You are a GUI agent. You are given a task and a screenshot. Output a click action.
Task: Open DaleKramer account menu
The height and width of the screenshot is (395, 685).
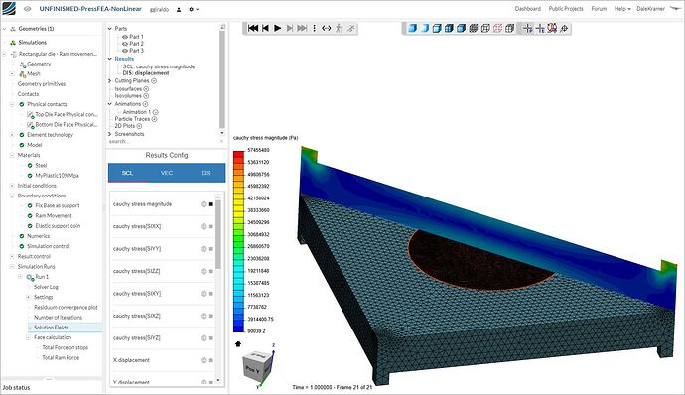[x=651, y=9]
